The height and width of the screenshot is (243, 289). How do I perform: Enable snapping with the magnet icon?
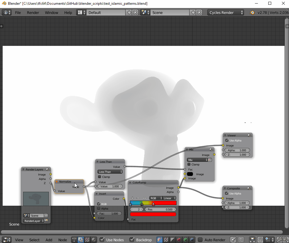260,240
